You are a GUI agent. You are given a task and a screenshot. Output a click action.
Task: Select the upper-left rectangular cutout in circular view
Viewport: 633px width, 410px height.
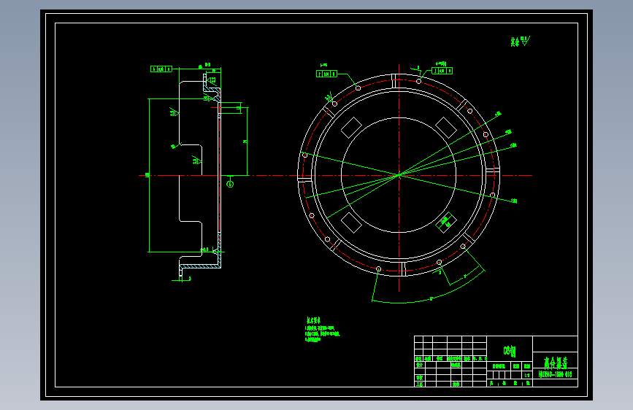click(352, 128)
